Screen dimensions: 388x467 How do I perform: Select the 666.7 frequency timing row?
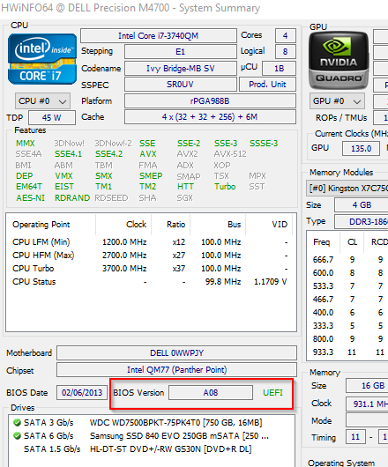click(347, 260)
